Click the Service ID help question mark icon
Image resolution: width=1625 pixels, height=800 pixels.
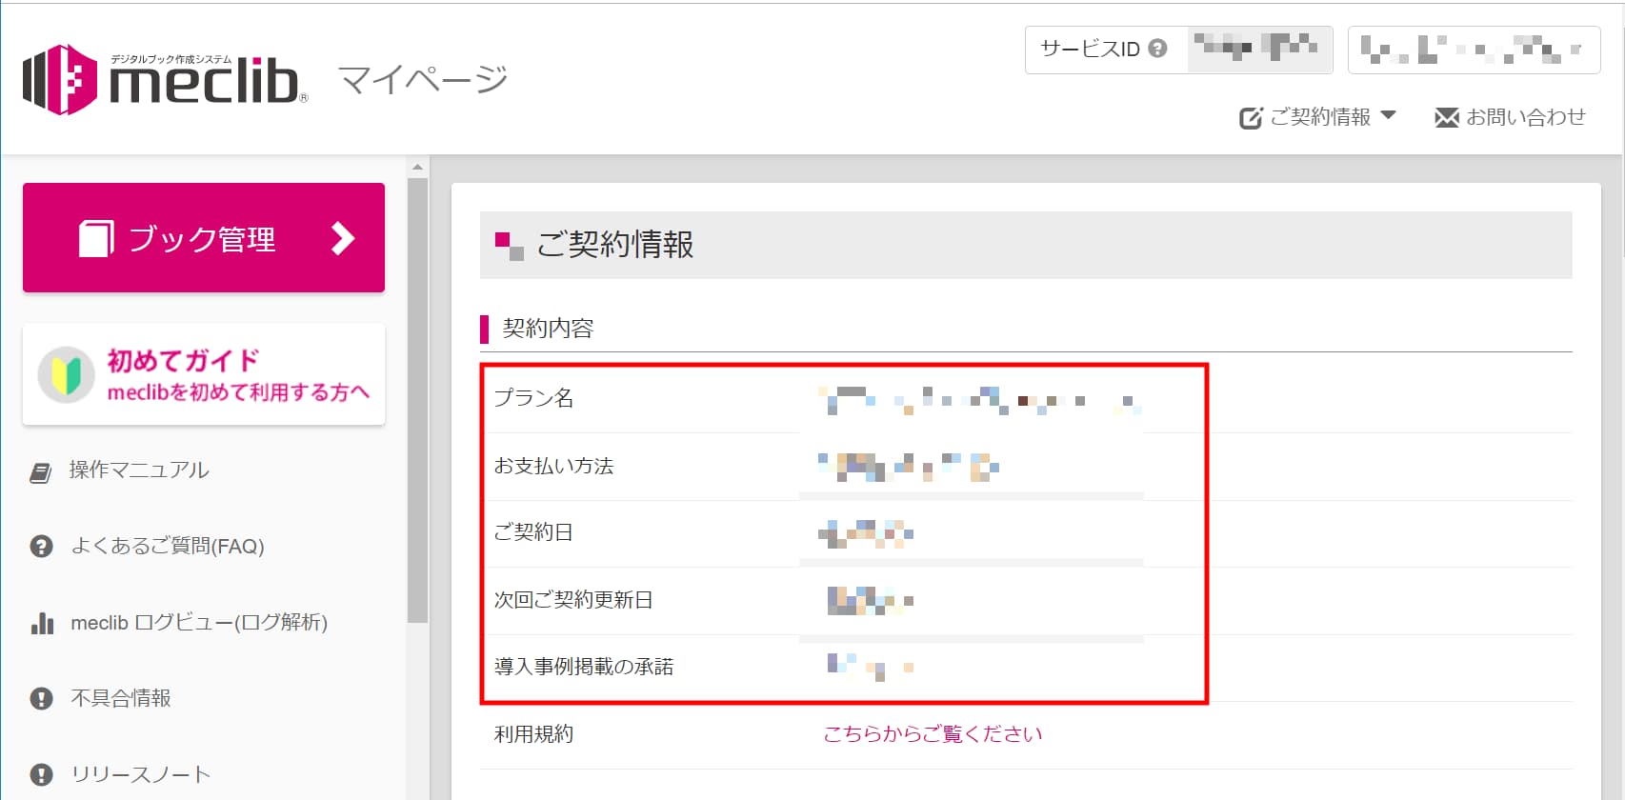click(x=1157, y=49)
